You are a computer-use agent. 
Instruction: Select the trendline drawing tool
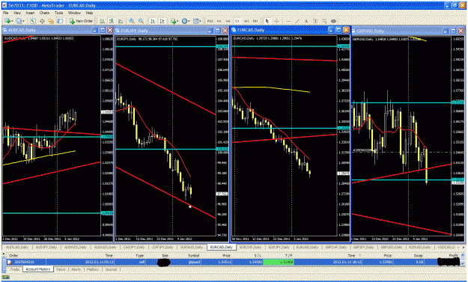[297, 21]
